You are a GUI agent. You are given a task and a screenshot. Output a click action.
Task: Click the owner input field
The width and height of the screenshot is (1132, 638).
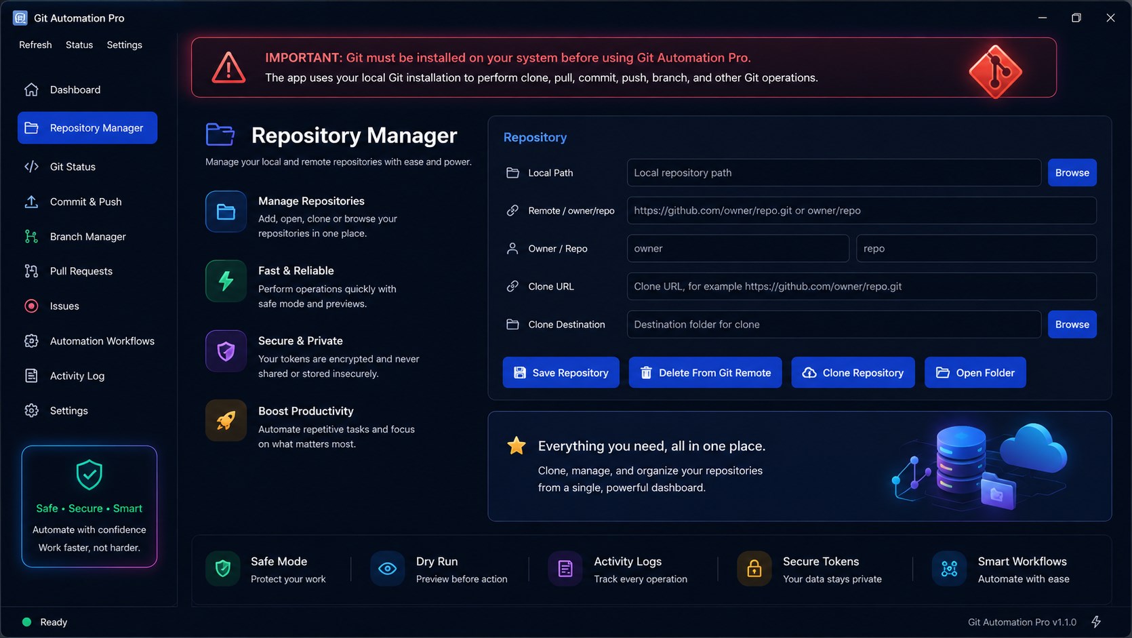point(738,248)
